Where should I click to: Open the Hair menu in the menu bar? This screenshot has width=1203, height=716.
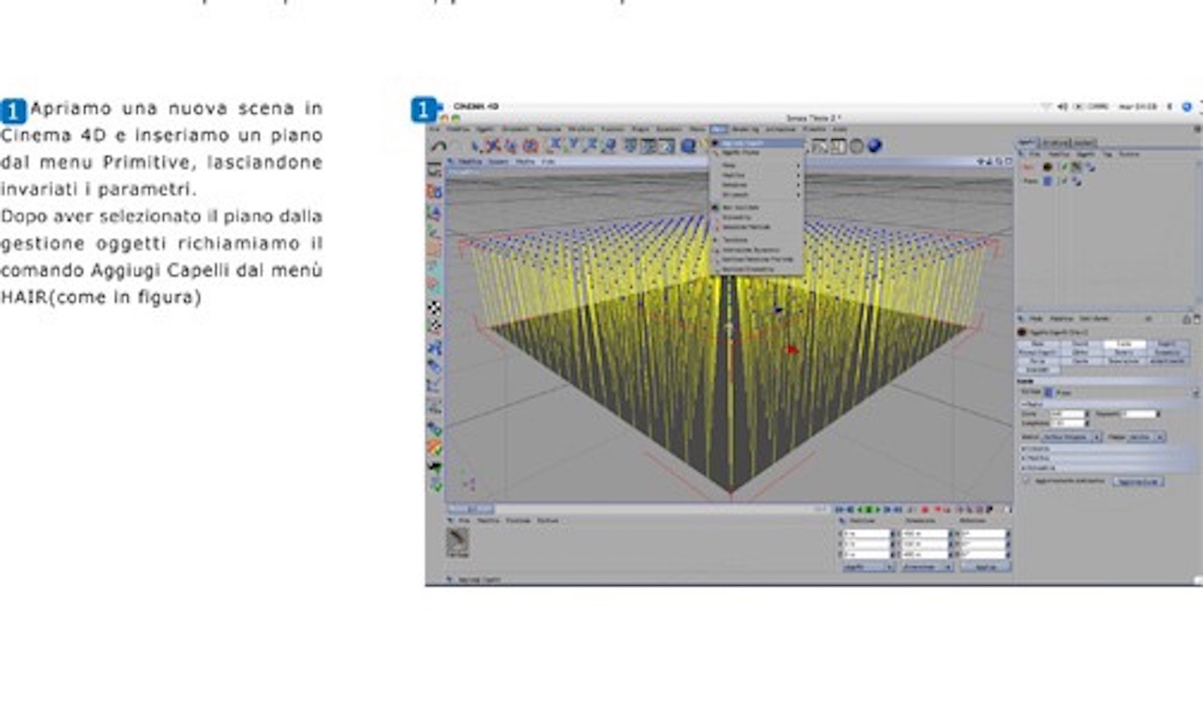(x=719, y=129)
